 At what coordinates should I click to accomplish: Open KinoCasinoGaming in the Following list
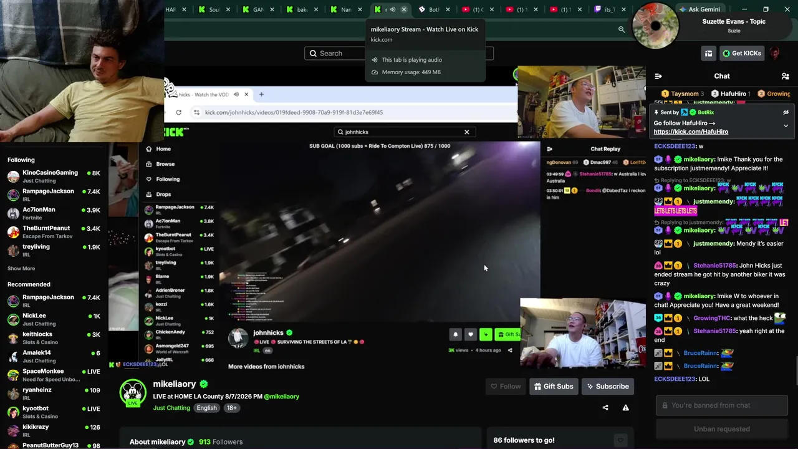(54, 176)
